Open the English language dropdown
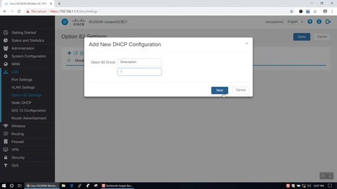 295,22
